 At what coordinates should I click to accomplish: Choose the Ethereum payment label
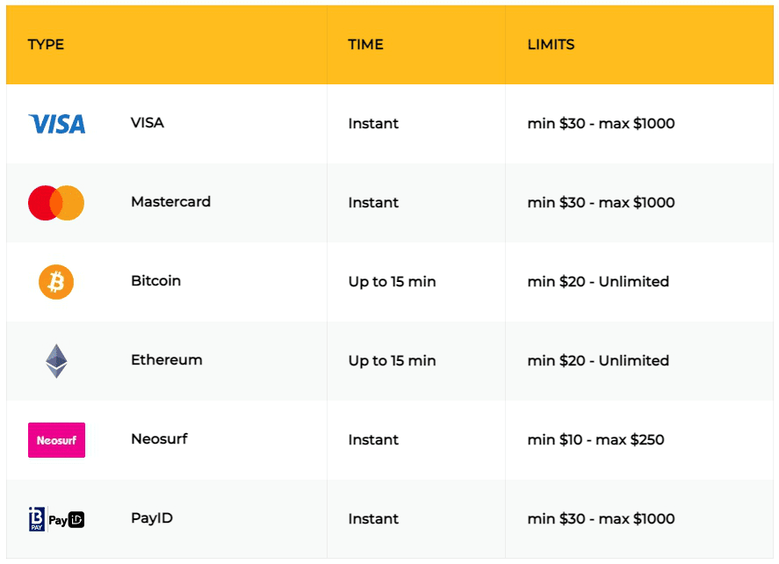click(x=166, y=360)
